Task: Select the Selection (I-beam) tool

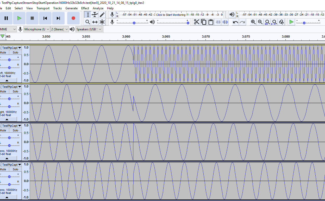Action: click(88, 15)
